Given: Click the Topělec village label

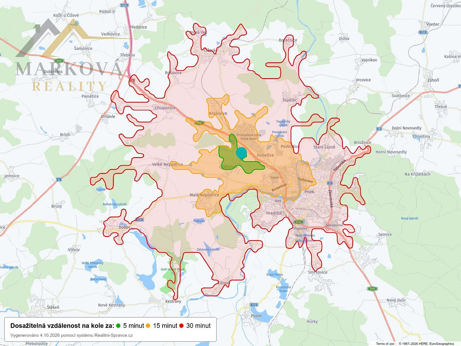Looking at the screenshot, I should pyautogui.click(x=289, y=100).
